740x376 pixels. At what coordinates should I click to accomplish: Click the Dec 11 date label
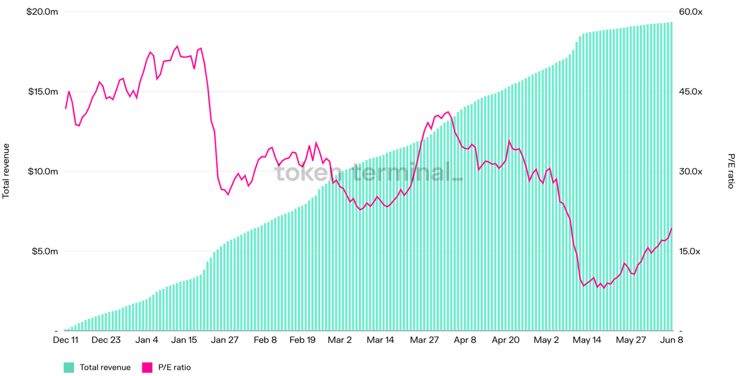(65, 340)
